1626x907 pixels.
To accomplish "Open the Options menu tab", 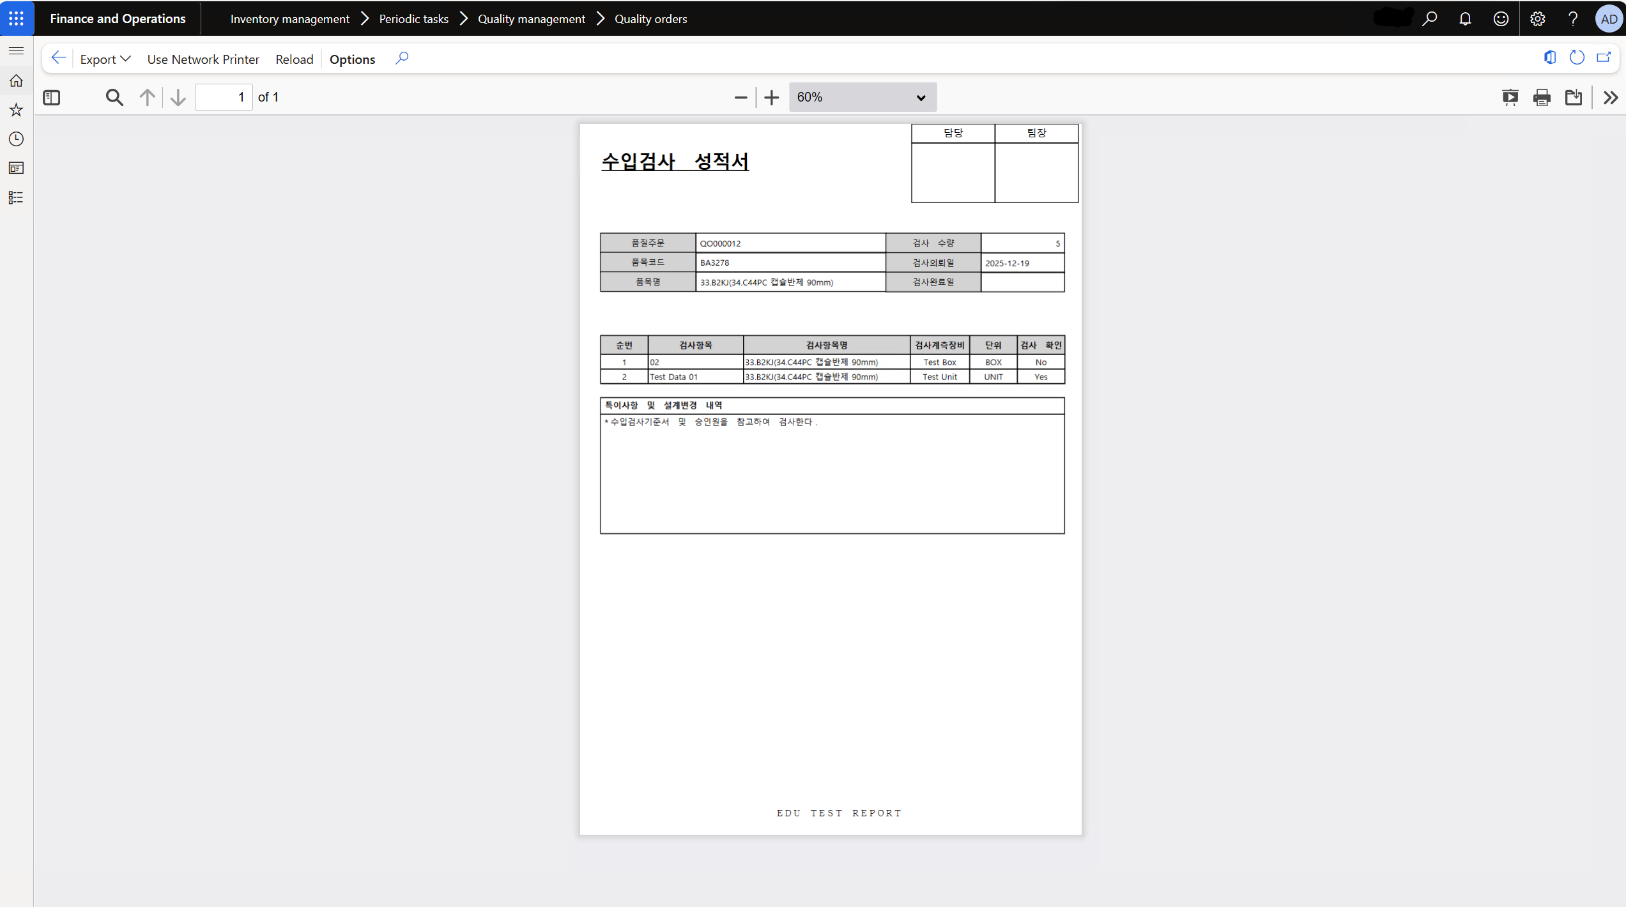I will [x=352, y=59].
